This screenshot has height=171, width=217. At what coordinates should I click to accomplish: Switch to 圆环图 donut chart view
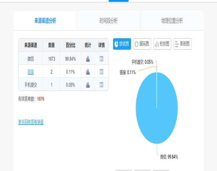[142, 44]
